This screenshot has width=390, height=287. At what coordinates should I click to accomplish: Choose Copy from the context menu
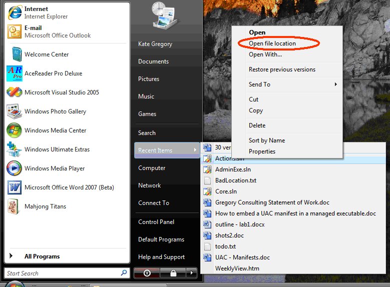pyautogui.click(x=256, y=110)
